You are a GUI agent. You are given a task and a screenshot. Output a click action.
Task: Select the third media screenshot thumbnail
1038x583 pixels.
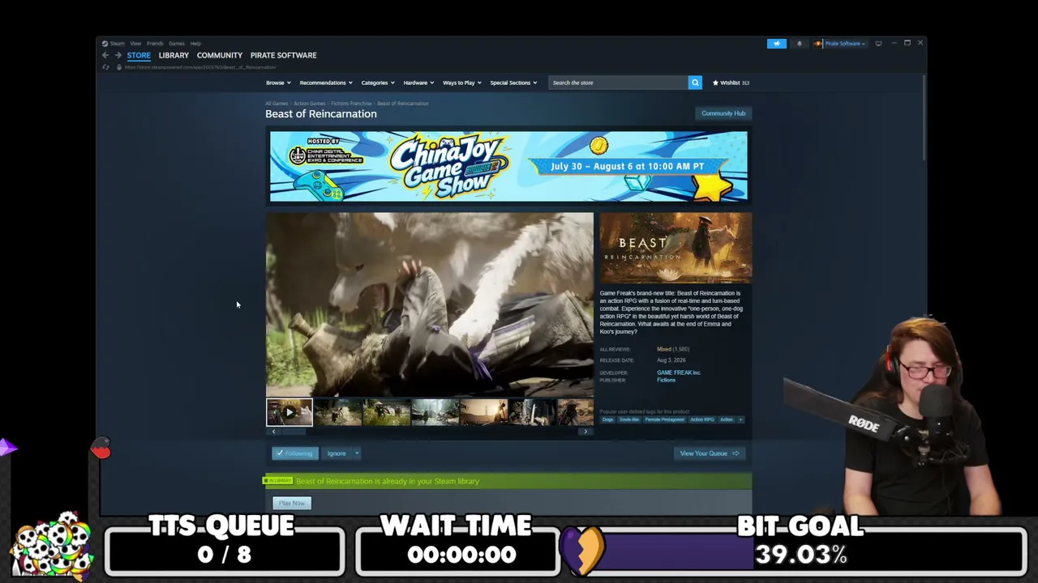387,412
